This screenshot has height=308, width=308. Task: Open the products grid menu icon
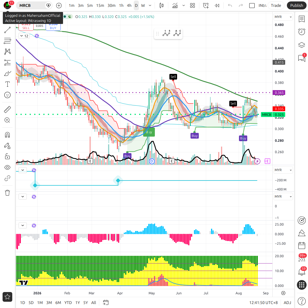pyautogui.click(x=302, y=285)
